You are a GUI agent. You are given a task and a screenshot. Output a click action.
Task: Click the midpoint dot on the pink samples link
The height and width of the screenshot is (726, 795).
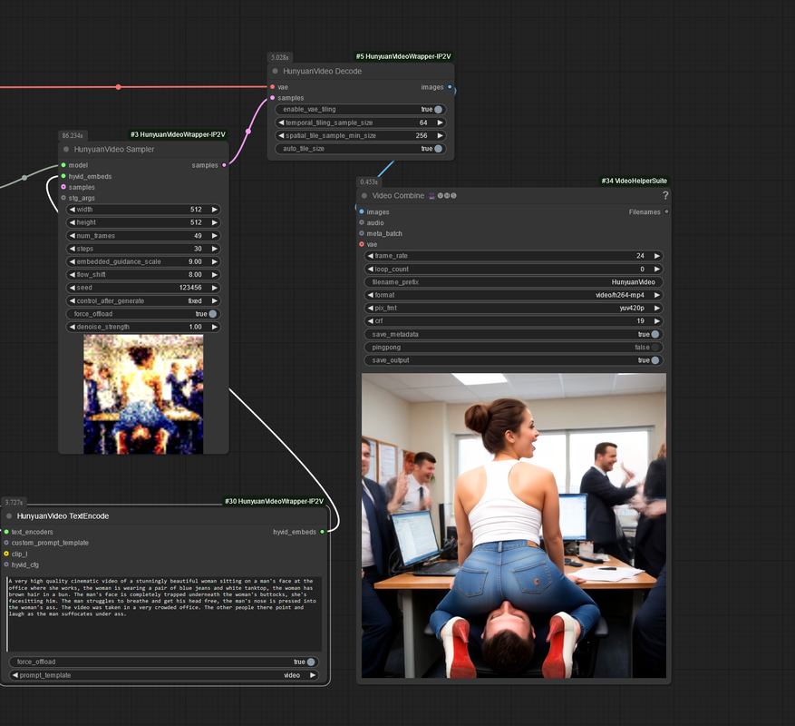click(x=248, y=132)
